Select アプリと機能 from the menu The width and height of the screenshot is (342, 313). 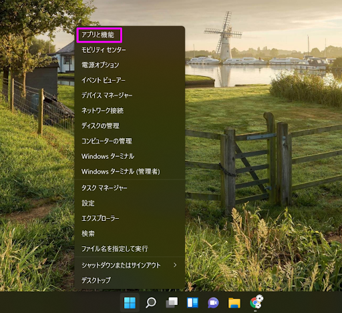coord(99,35)
